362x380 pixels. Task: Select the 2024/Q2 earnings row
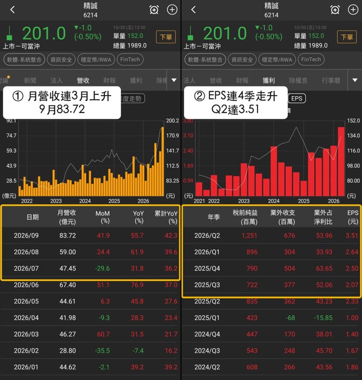(271, 367)
